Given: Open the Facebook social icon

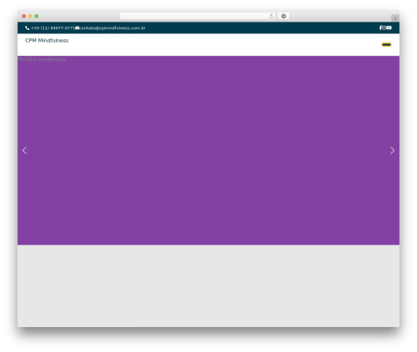Looking at the screenshot, I should [x=380, y=27].
